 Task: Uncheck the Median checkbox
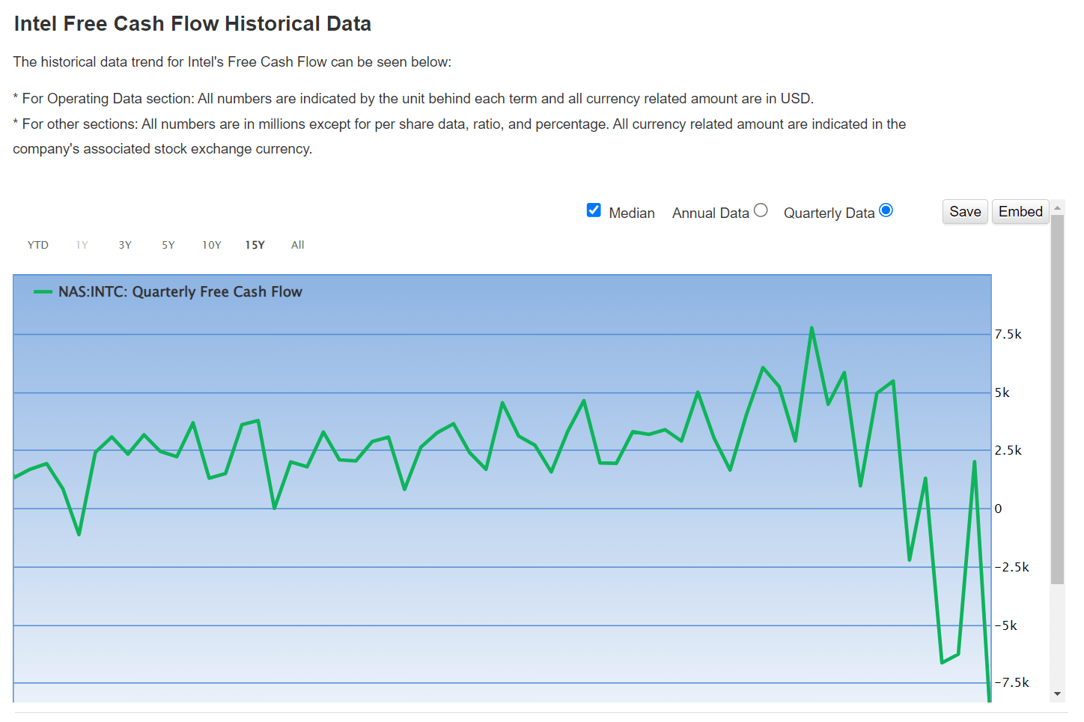[x=594, y=210]
